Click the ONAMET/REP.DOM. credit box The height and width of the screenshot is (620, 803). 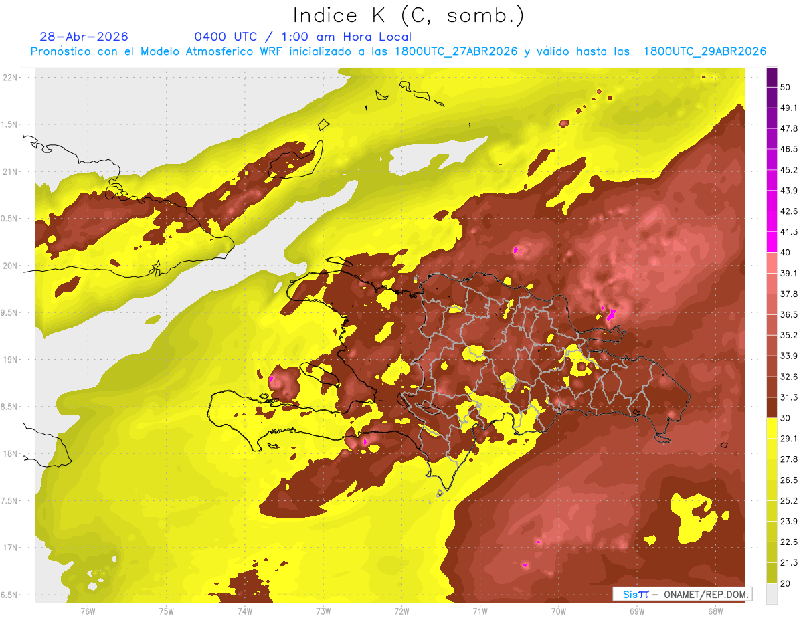[x=682, y=594]
